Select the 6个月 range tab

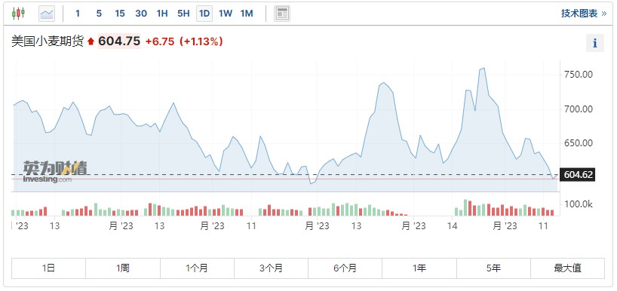[x=345, y=268]
